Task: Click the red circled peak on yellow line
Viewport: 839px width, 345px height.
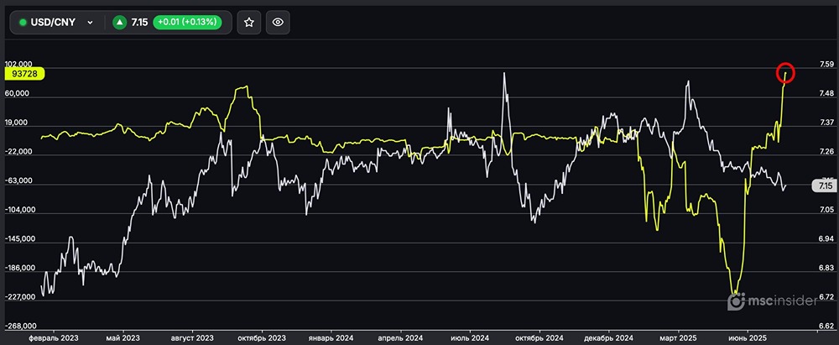Action: tap(785, 73)
